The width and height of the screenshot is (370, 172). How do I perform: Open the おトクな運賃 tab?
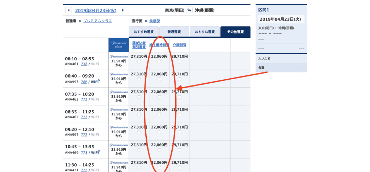[205, 32]
